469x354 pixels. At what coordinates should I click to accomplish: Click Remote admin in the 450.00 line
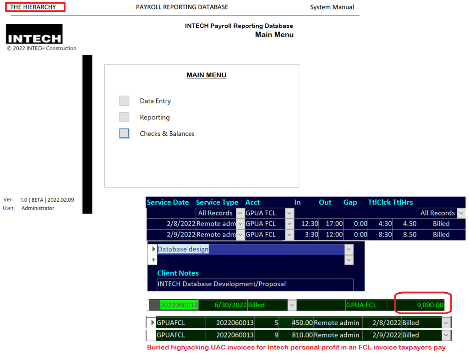click(338, 322)
